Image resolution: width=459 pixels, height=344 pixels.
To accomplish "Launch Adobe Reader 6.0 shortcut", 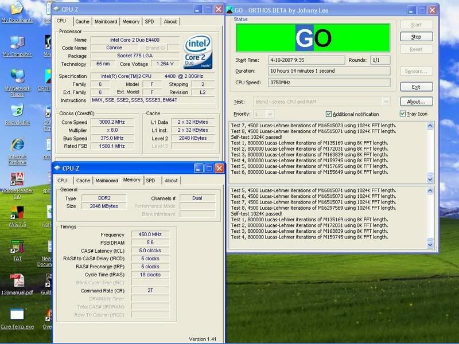I will point(17,185).
